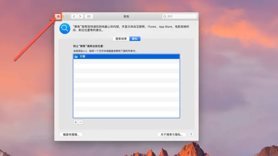Select the 隐私 tab
Viewport: 278px width, 156px height.
pos(135,39)
